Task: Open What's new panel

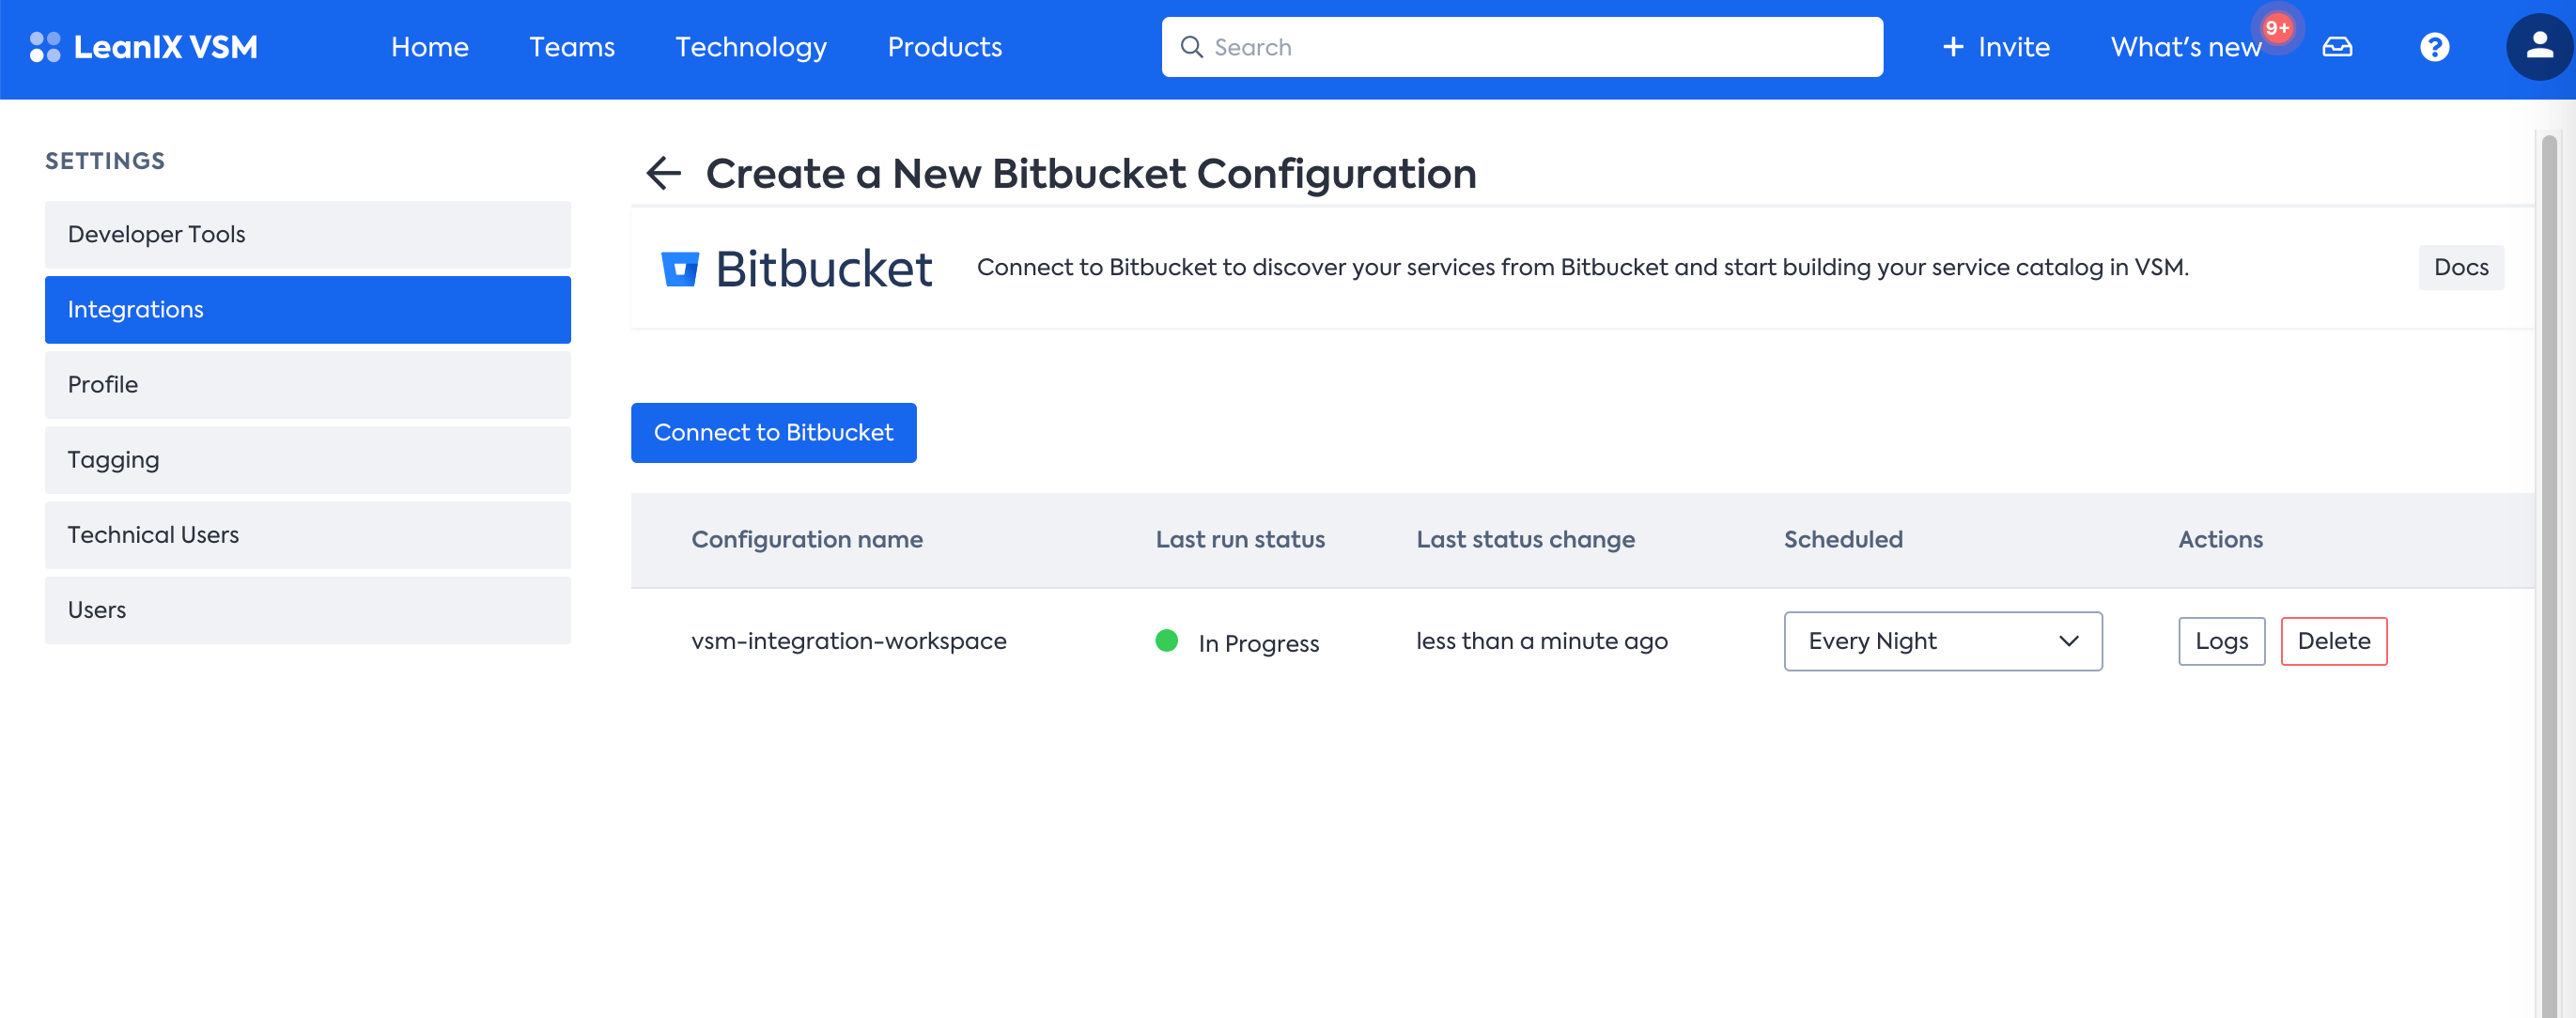Action: [x=2184, y=46]
